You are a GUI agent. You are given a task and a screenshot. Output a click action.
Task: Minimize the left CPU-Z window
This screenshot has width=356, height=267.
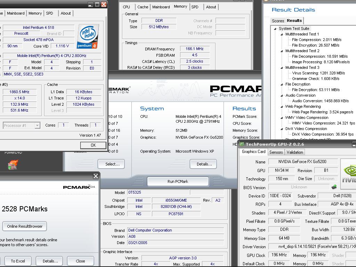[91, 4]
